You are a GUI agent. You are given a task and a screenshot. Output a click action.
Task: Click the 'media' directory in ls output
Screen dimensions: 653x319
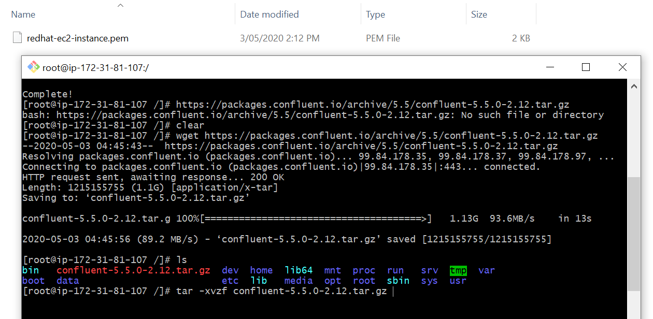coord(299,281)
